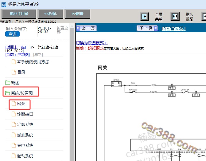Click the left arrow icon on 上一页
This screenshot has height=161, width=206.
pos(78,28)
